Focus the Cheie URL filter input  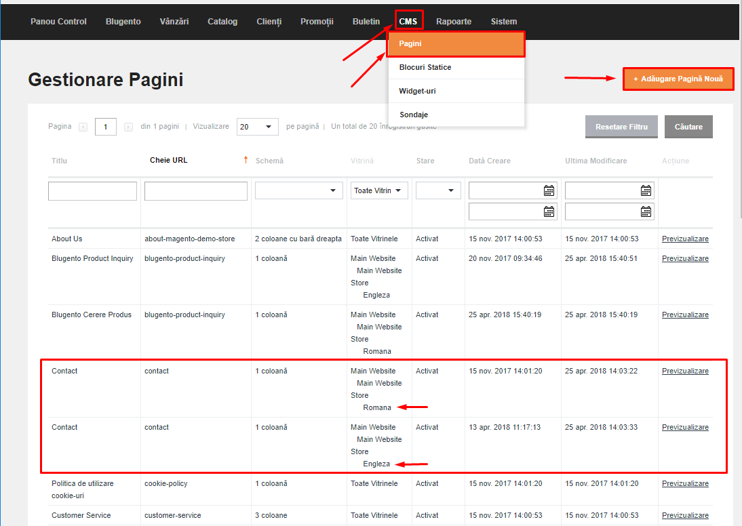point(196,190)
